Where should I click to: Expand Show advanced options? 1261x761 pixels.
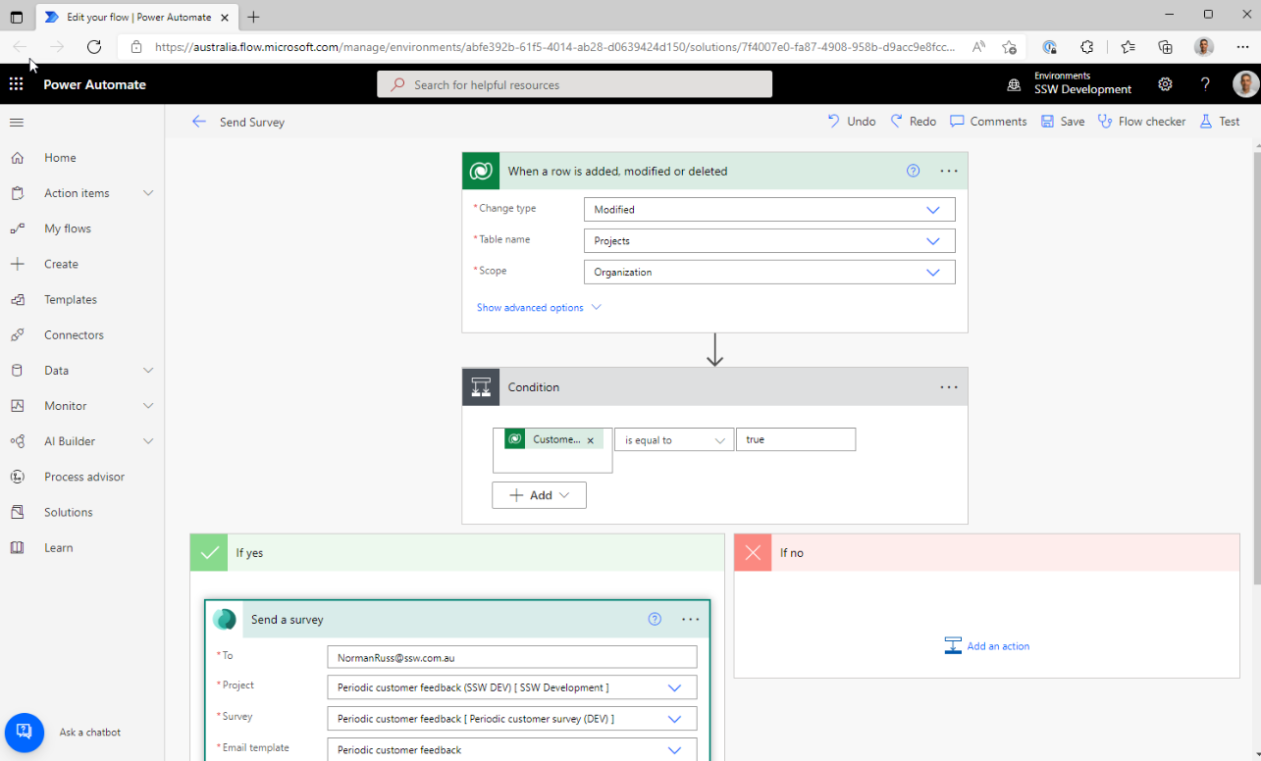coord(539,308)
